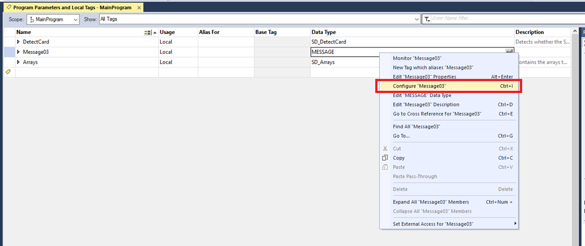Click the new tag row marker icon
The image size is (585, 246).
point(8,72)
